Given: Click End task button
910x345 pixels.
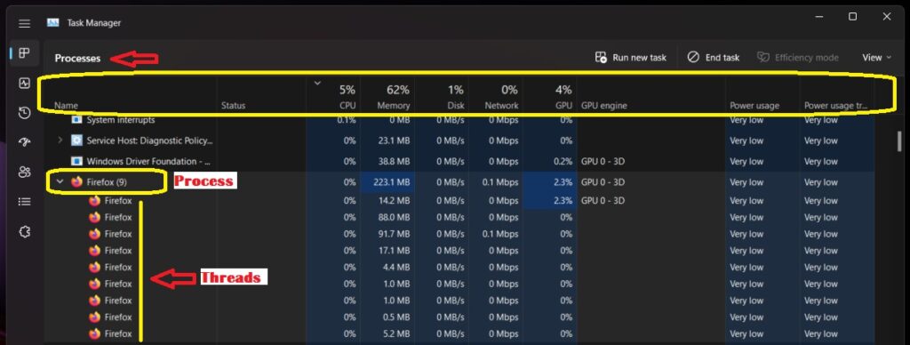Looking at the screenshot, I should point(714,58).
